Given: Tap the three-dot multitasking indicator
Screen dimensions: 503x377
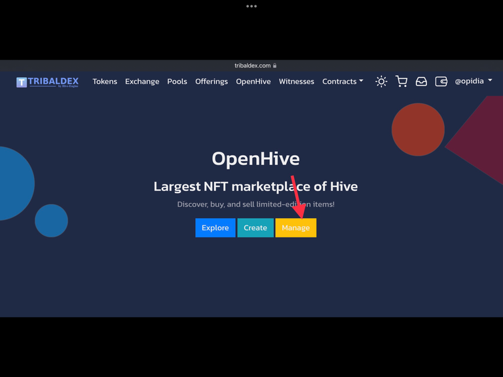Looking at the screenshot, I should pos(251,6).
